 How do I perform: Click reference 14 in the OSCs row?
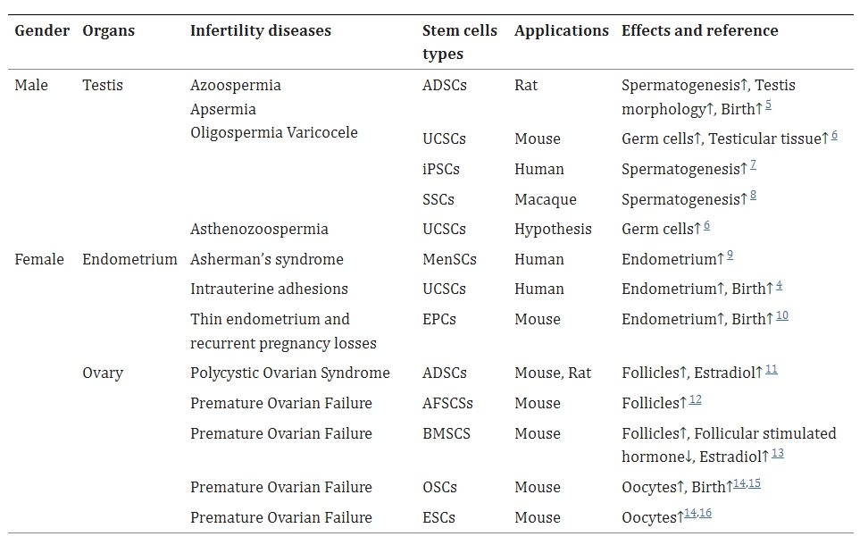739,483
